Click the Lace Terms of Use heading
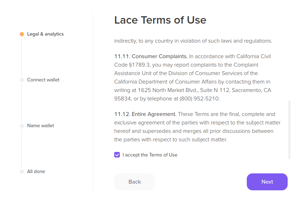Screen dimensions: 294x203 pos(160,20)
